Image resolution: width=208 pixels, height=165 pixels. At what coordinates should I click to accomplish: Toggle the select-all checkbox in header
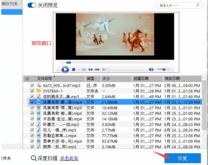pos(27,78)
